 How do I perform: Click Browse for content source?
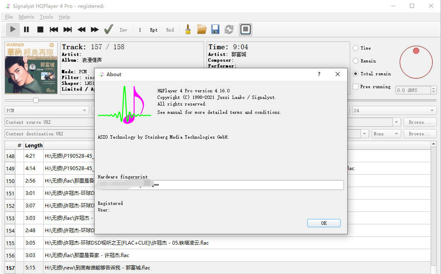click(420, 122)
